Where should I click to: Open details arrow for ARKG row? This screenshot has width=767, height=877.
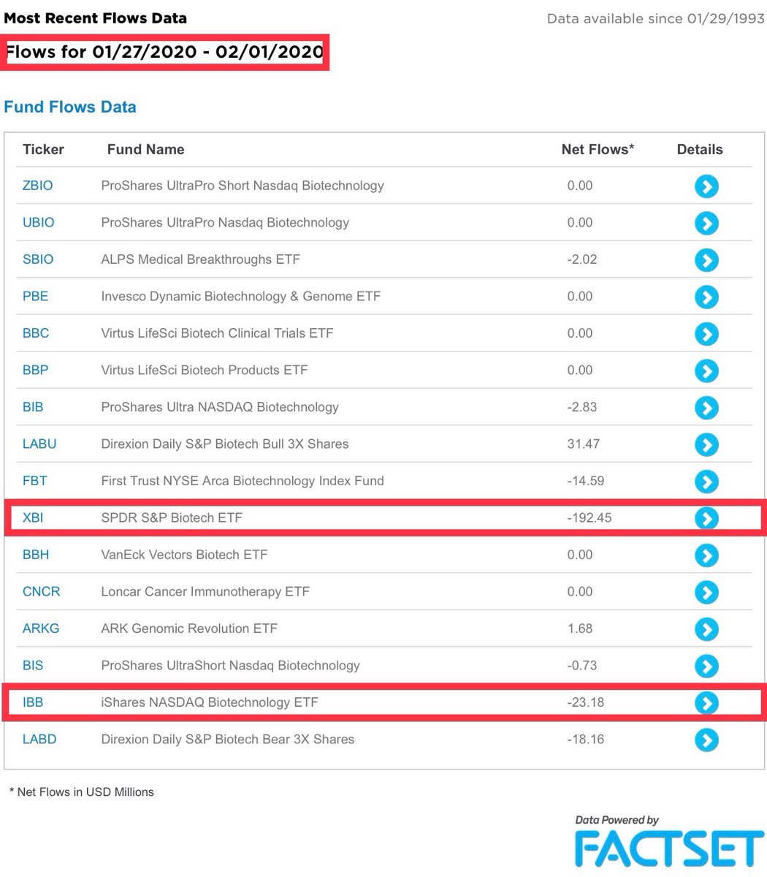[706, 629]
